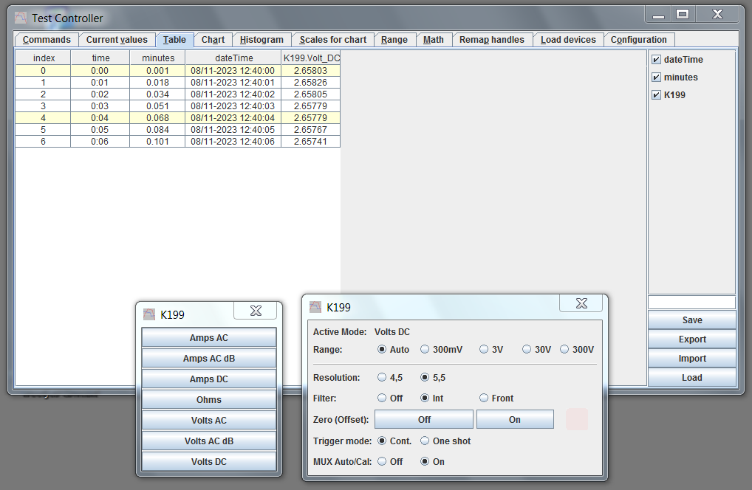Click the K199 settings popup title icon
The width and height of the screenshot is (752, 490).
[315, 307]
